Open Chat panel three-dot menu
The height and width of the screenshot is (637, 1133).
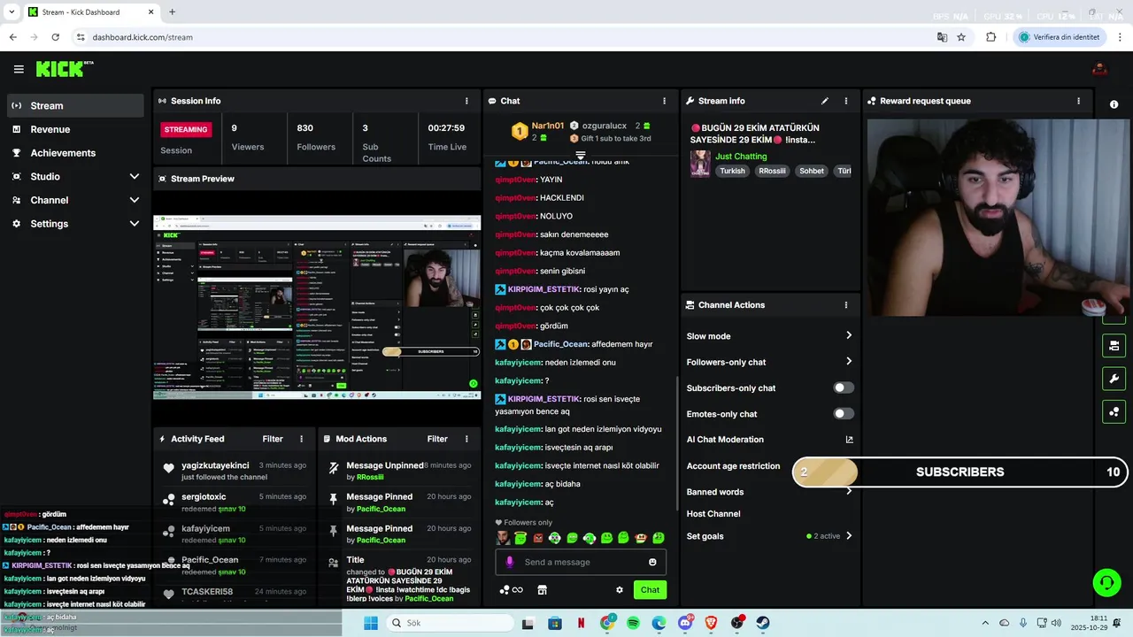pos(664,101)
